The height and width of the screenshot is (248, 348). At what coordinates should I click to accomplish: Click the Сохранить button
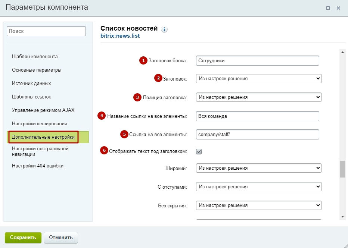(23, 238)
